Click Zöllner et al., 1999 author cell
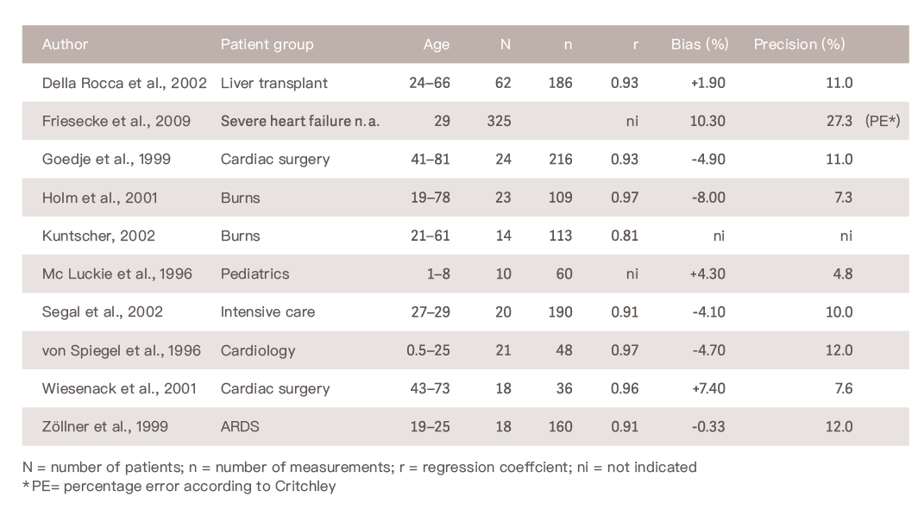This screenshot has height=522, width=918. coord(105,426)
